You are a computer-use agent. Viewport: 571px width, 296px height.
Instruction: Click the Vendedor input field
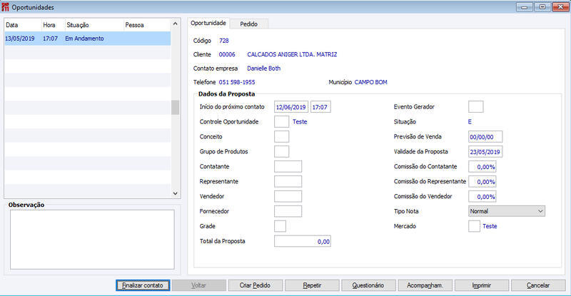coord(288,196)
